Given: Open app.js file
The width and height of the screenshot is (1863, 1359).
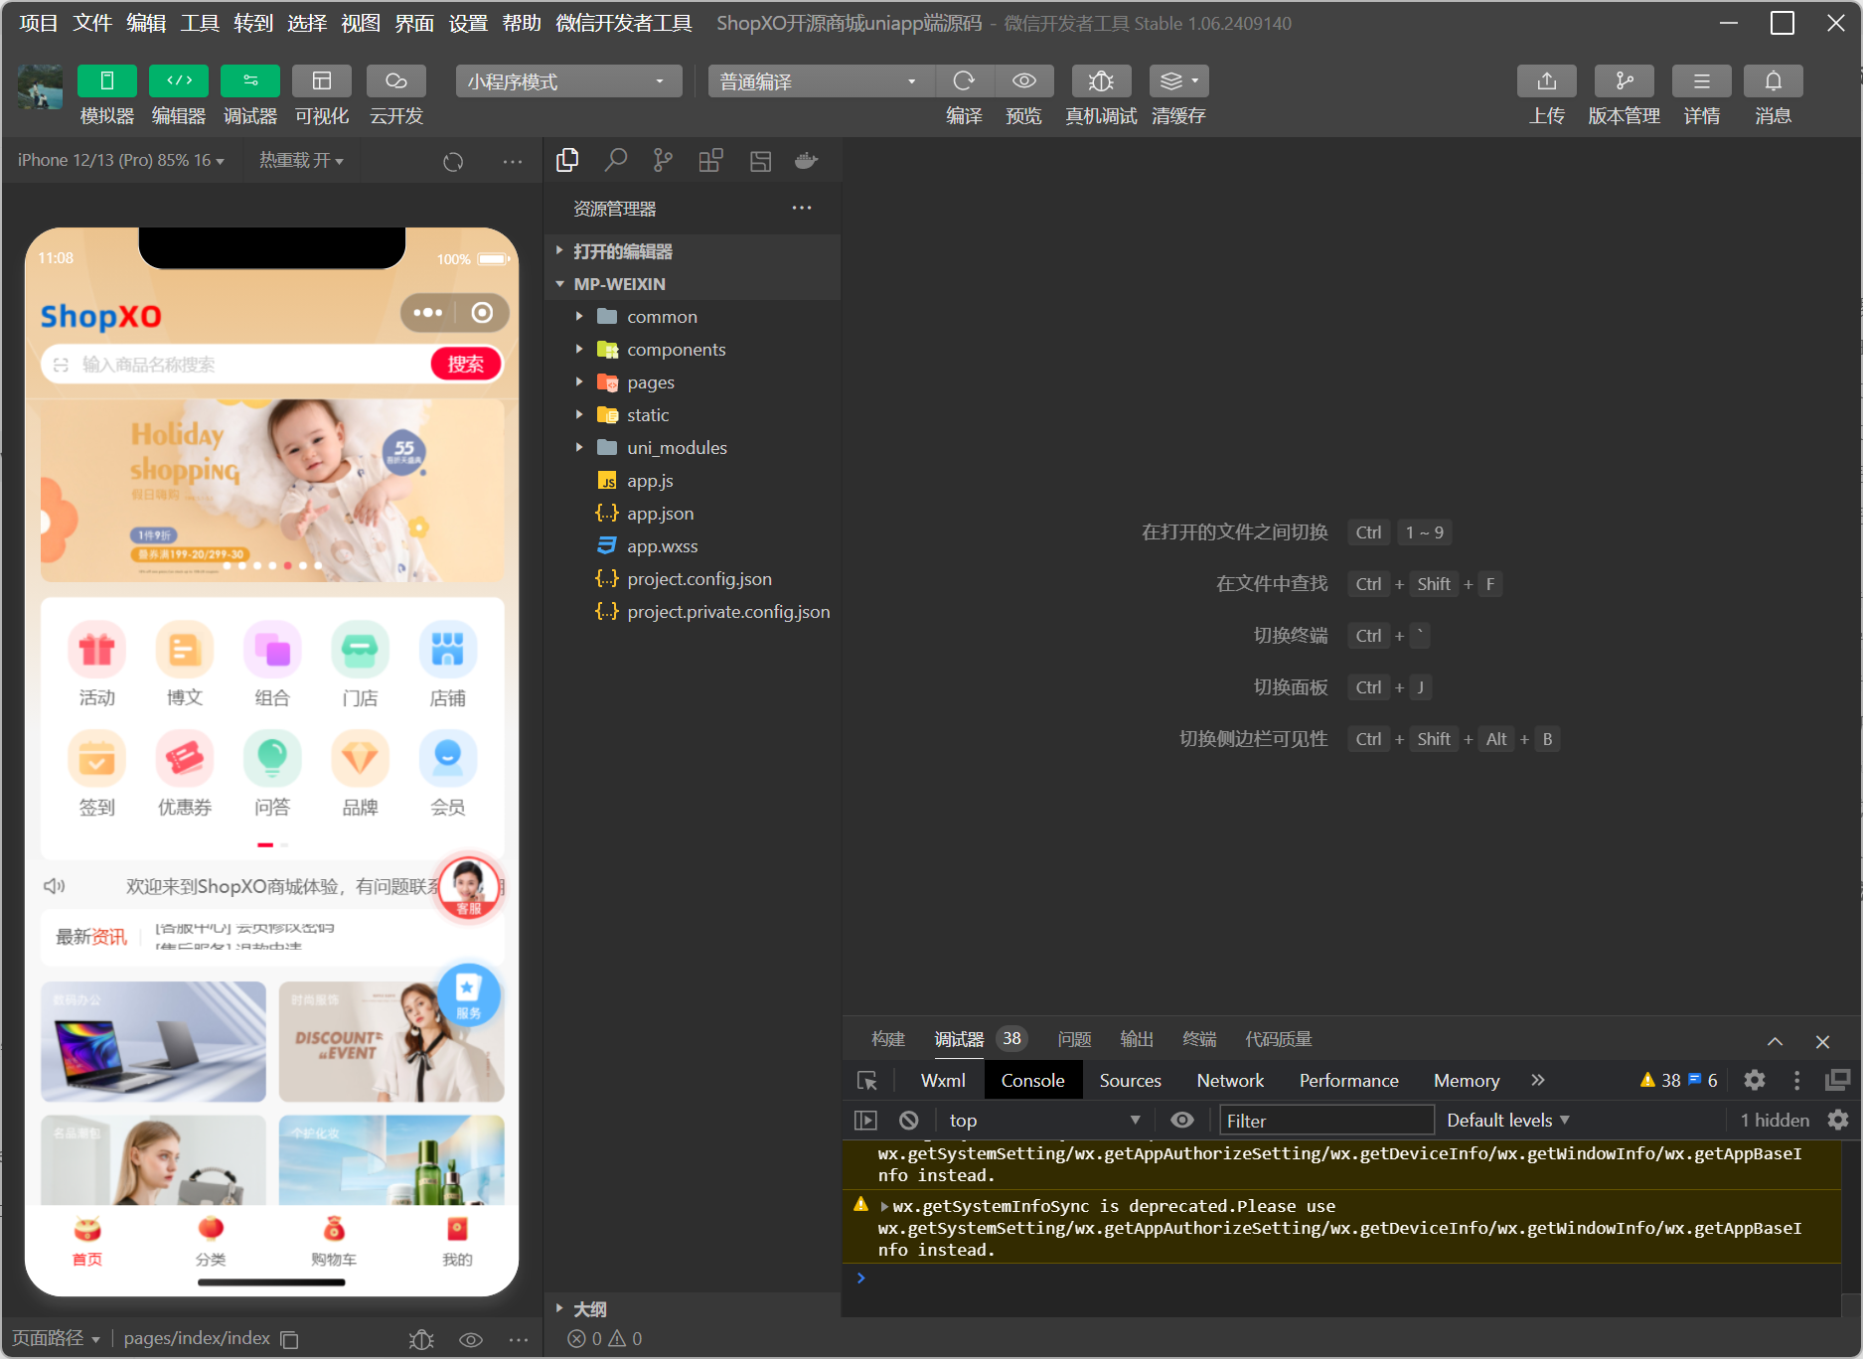Looking at the screenshot, I should [693, 481].
